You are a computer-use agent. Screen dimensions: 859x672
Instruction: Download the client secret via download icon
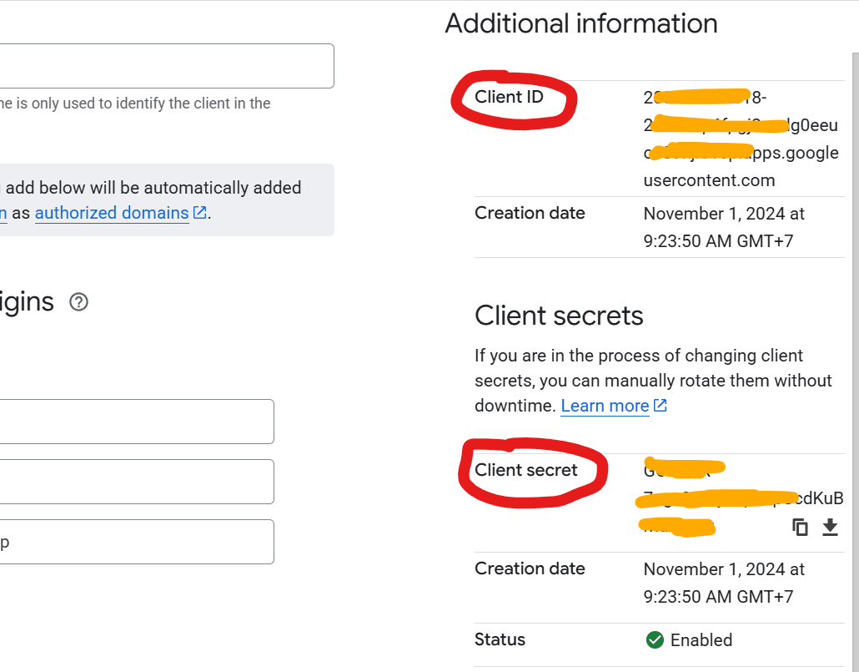[830, 528]
